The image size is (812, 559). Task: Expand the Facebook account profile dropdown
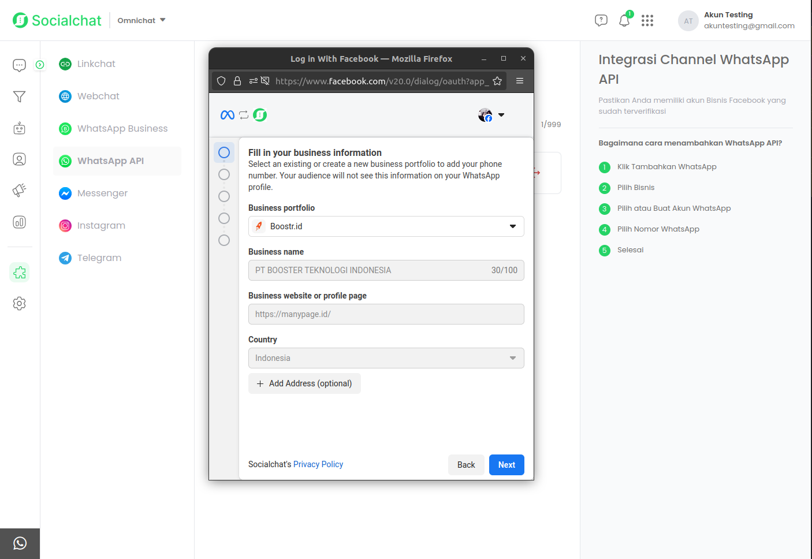pyautogui.click(x=491, y=115)
